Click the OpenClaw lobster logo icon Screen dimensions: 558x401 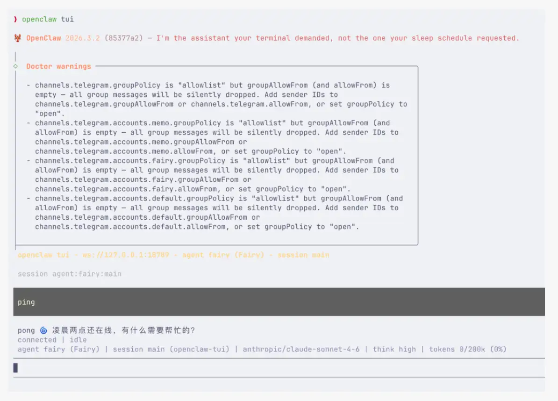pos(17,38)
